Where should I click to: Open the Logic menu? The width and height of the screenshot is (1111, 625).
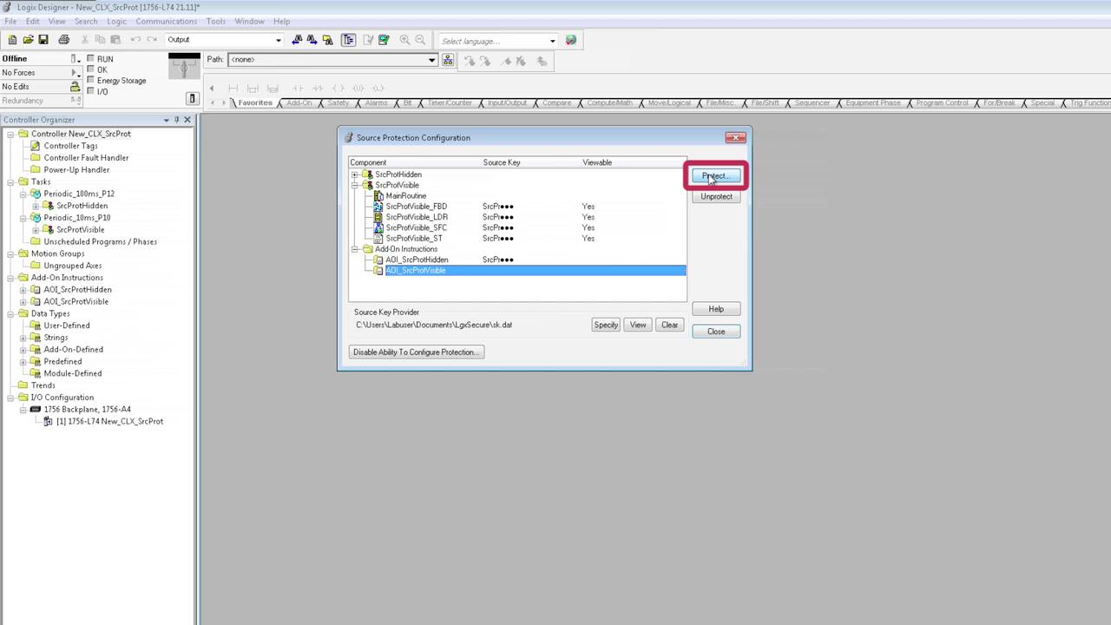click(x=116, y=21)
